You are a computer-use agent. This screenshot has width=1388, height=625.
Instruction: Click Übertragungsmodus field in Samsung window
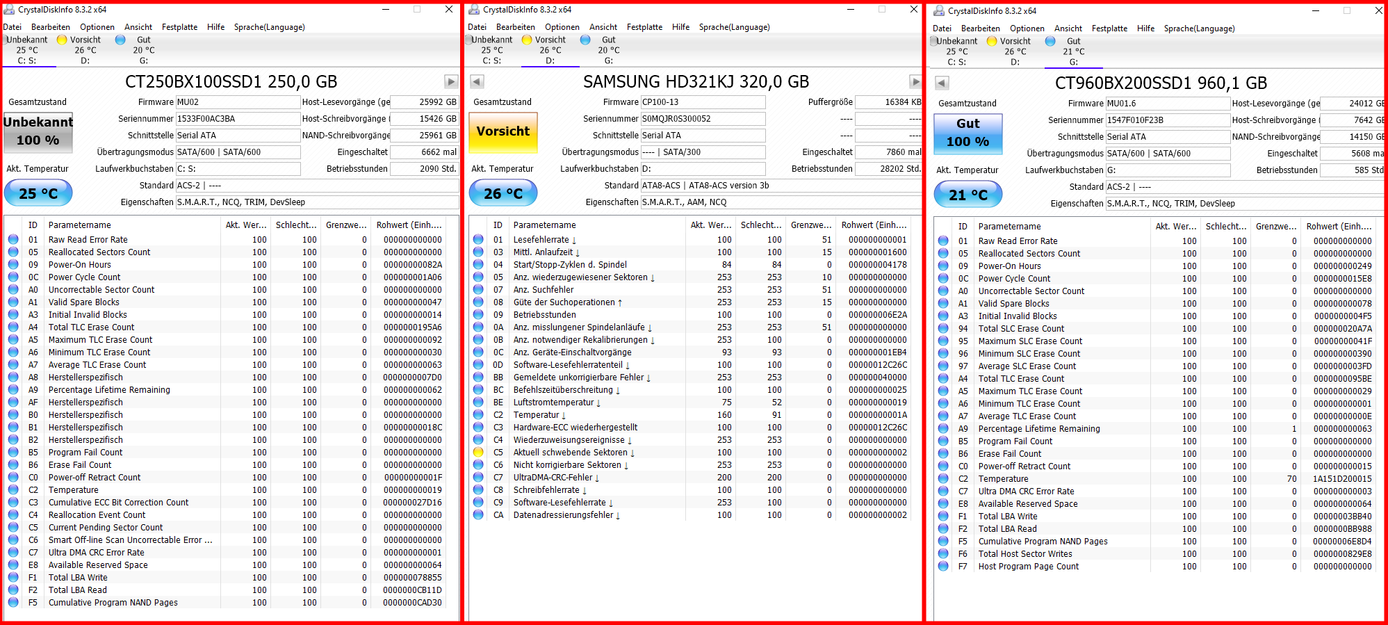coord(703,152)
